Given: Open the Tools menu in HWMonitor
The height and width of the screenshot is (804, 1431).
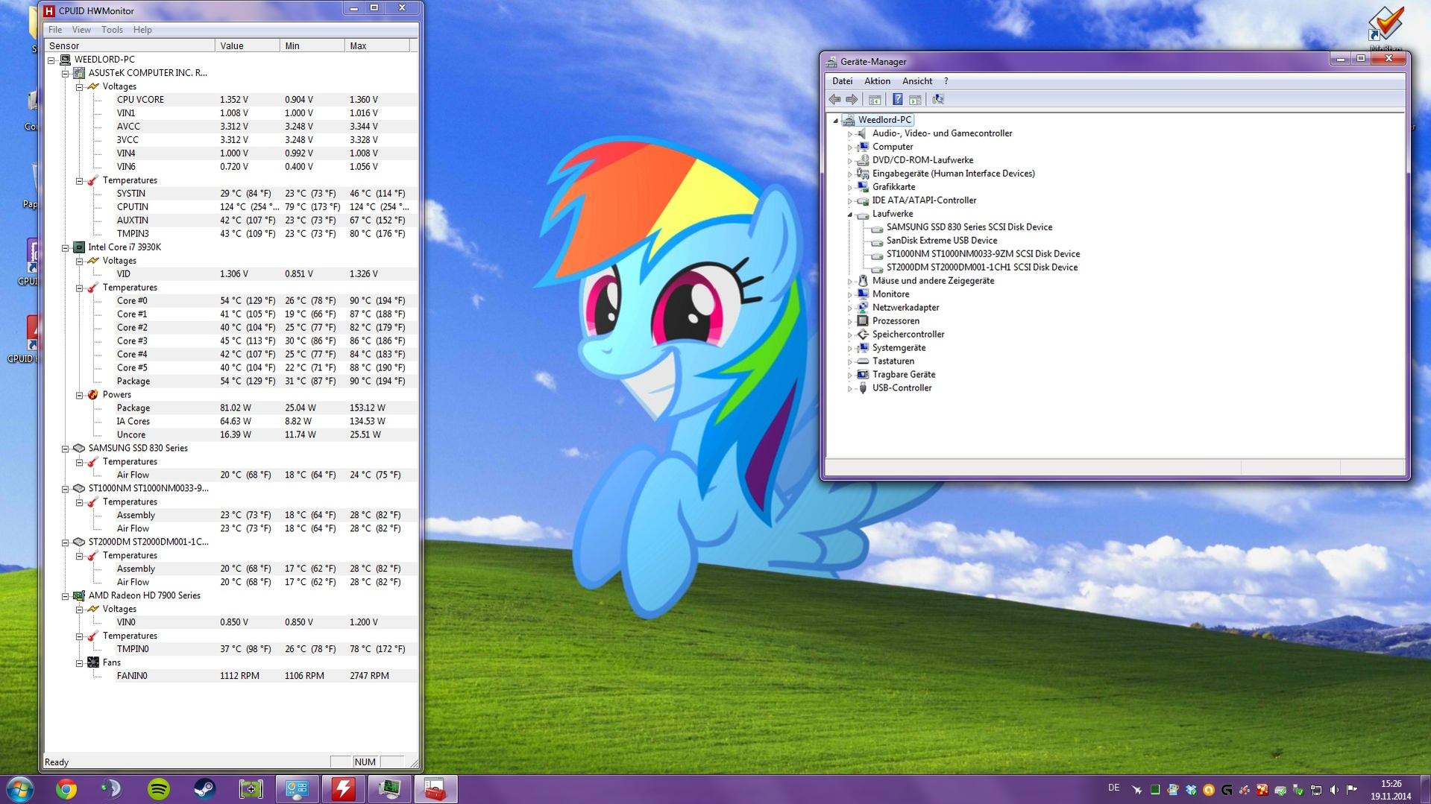Looking at the screenshot, I should [x=112, y=30].
